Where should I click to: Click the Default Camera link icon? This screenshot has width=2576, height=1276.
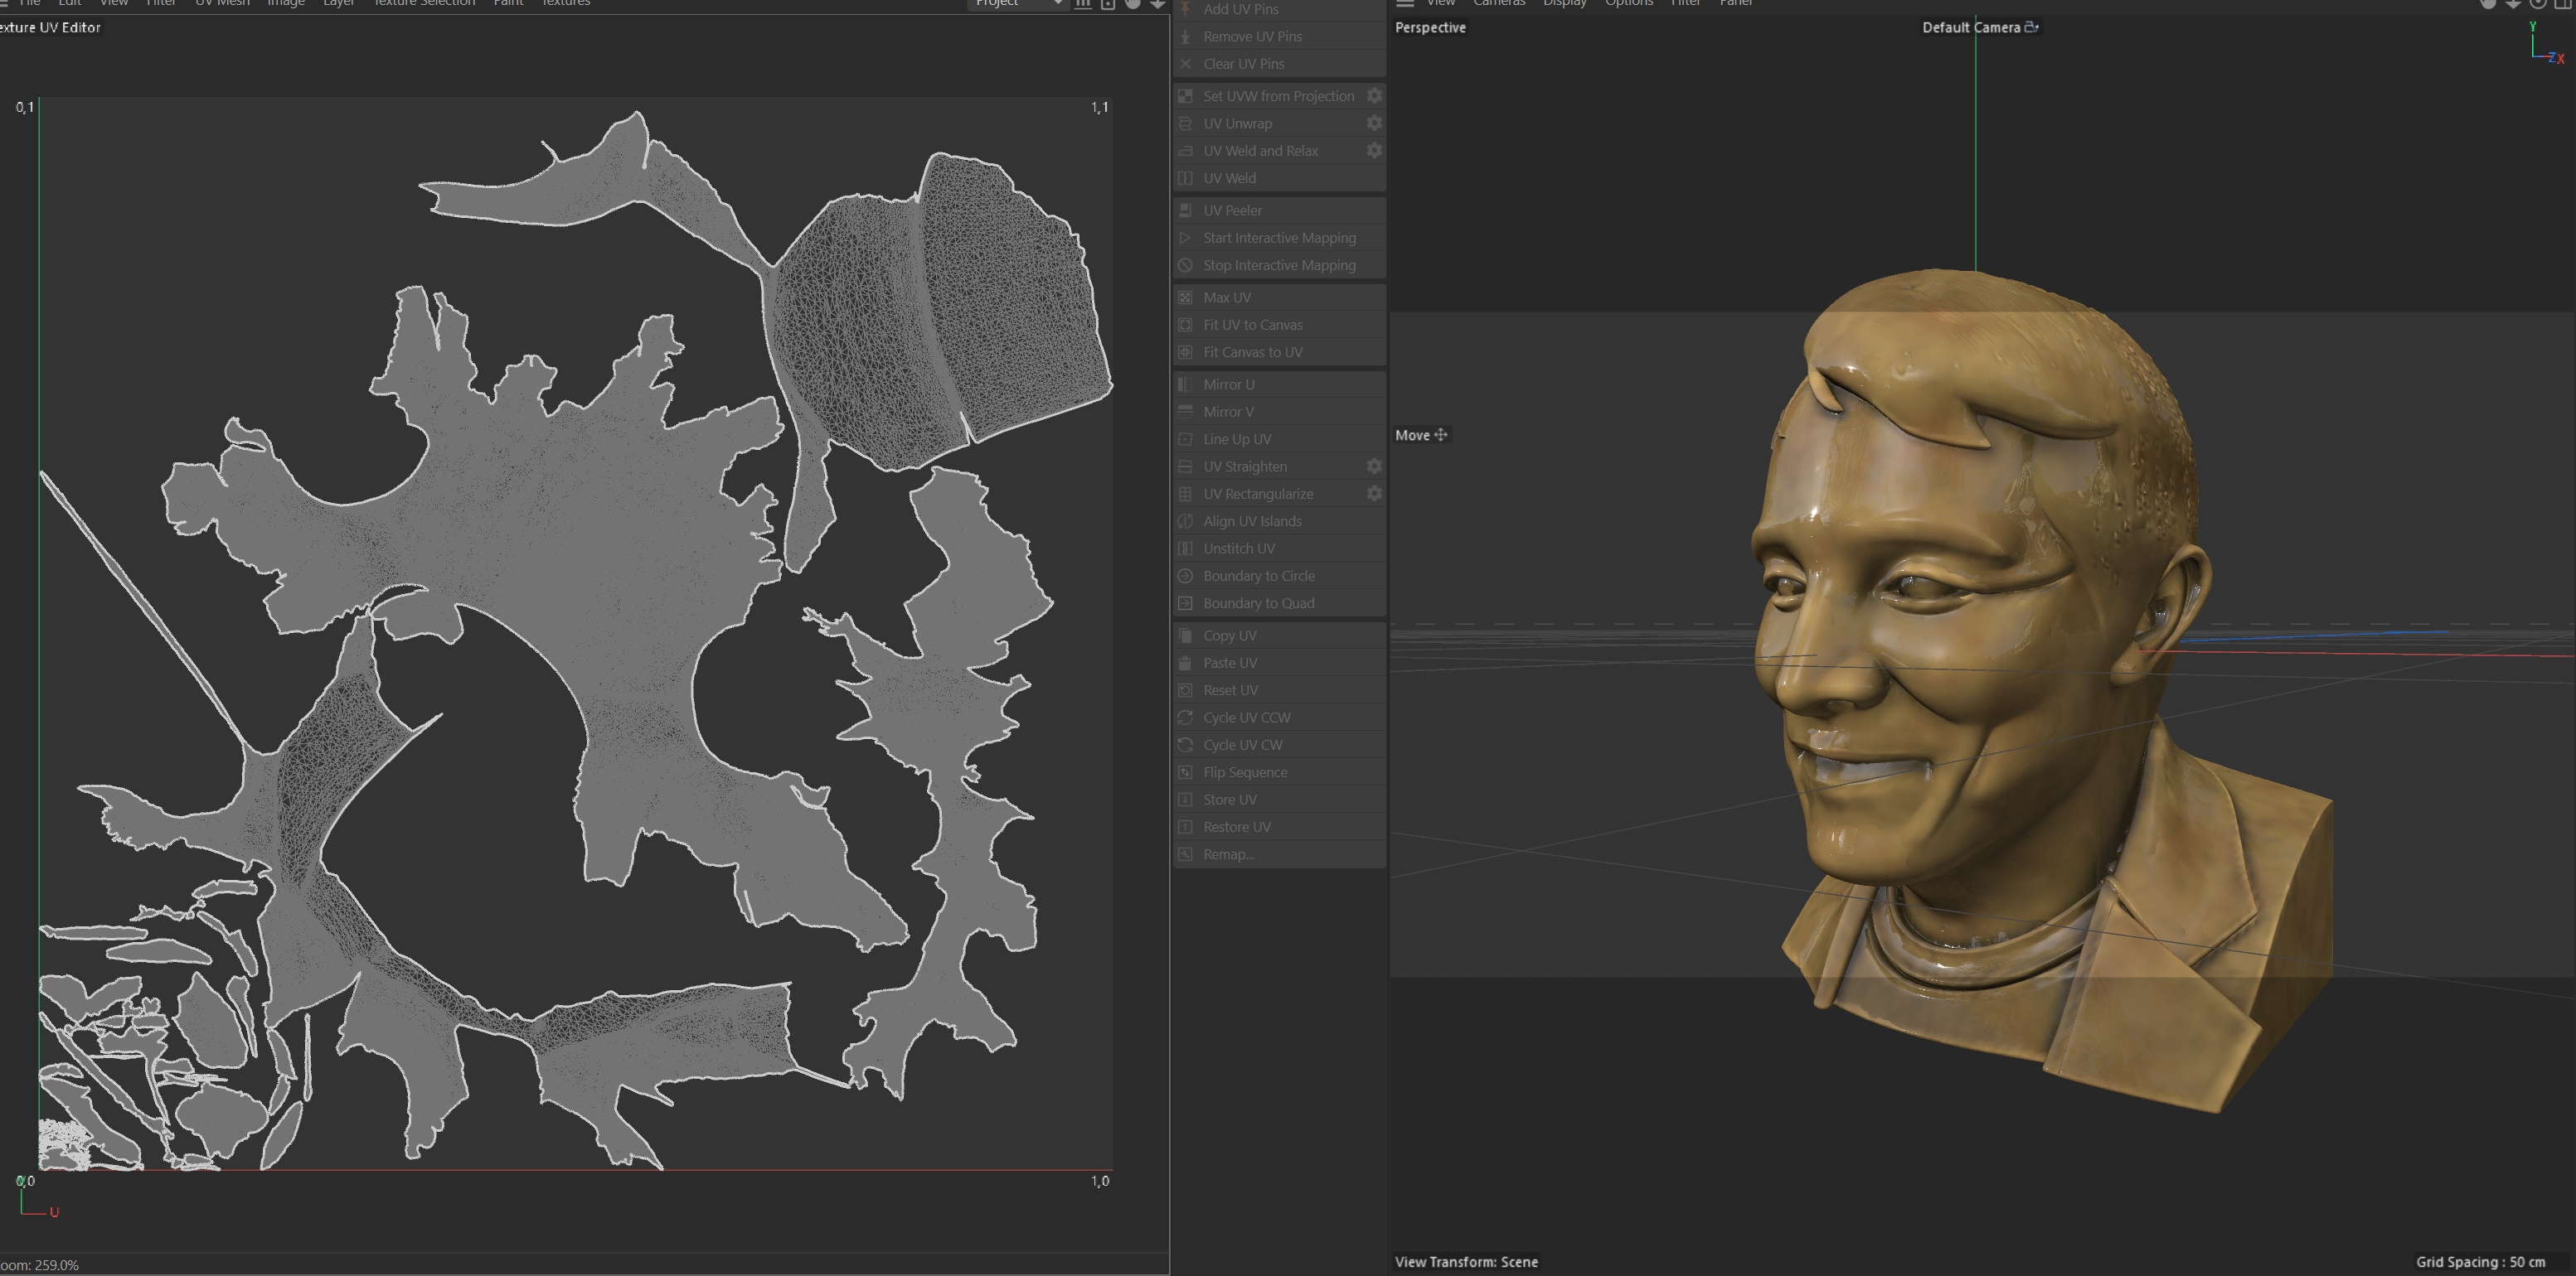coord(2031,27)
